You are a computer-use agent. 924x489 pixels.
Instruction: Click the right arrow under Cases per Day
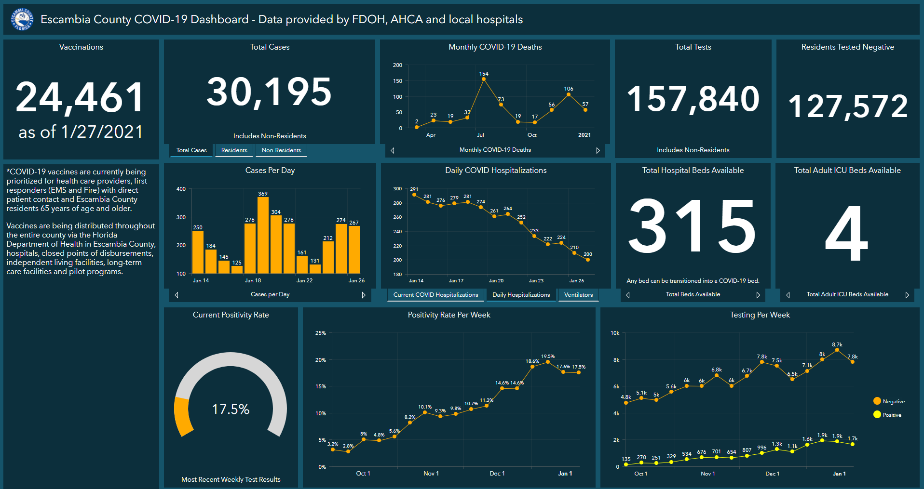(x=364, y=294)
